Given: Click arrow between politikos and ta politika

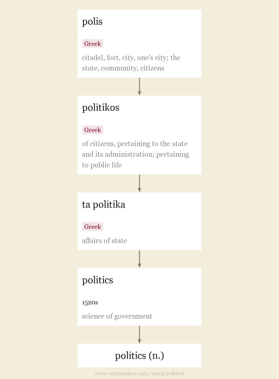Looking at the screenshot, I should click(x=139, y=183).
